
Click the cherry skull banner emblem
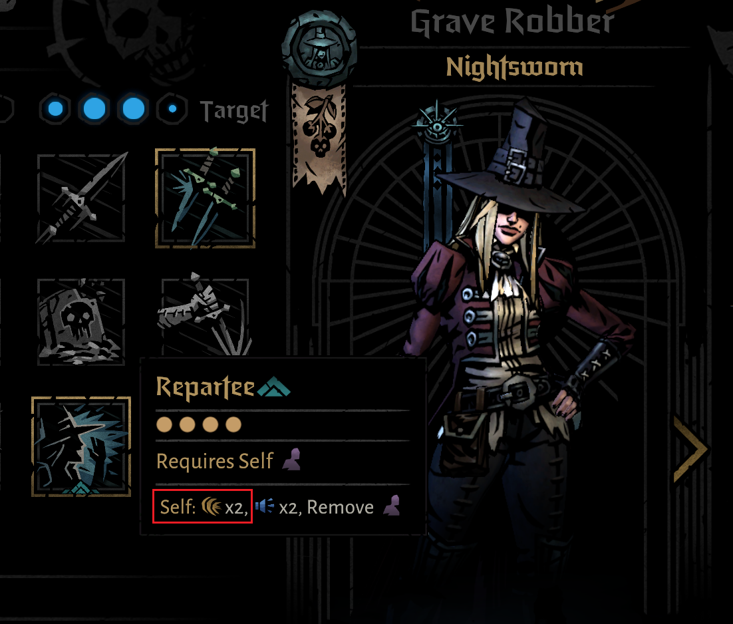click(319, 136)
